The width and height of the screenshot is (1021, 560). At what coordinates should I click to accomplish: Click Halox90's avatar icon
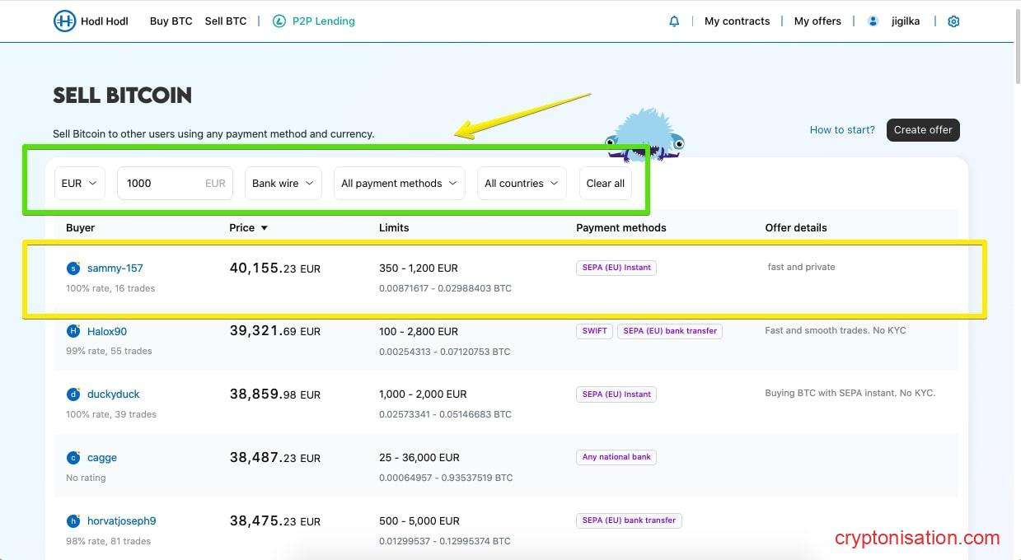(x=73, y=331)
